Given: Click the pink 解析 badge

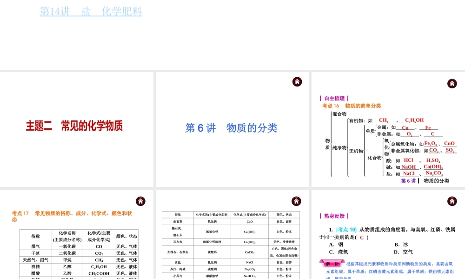Looking at the screenshot, I should (332, 264).
